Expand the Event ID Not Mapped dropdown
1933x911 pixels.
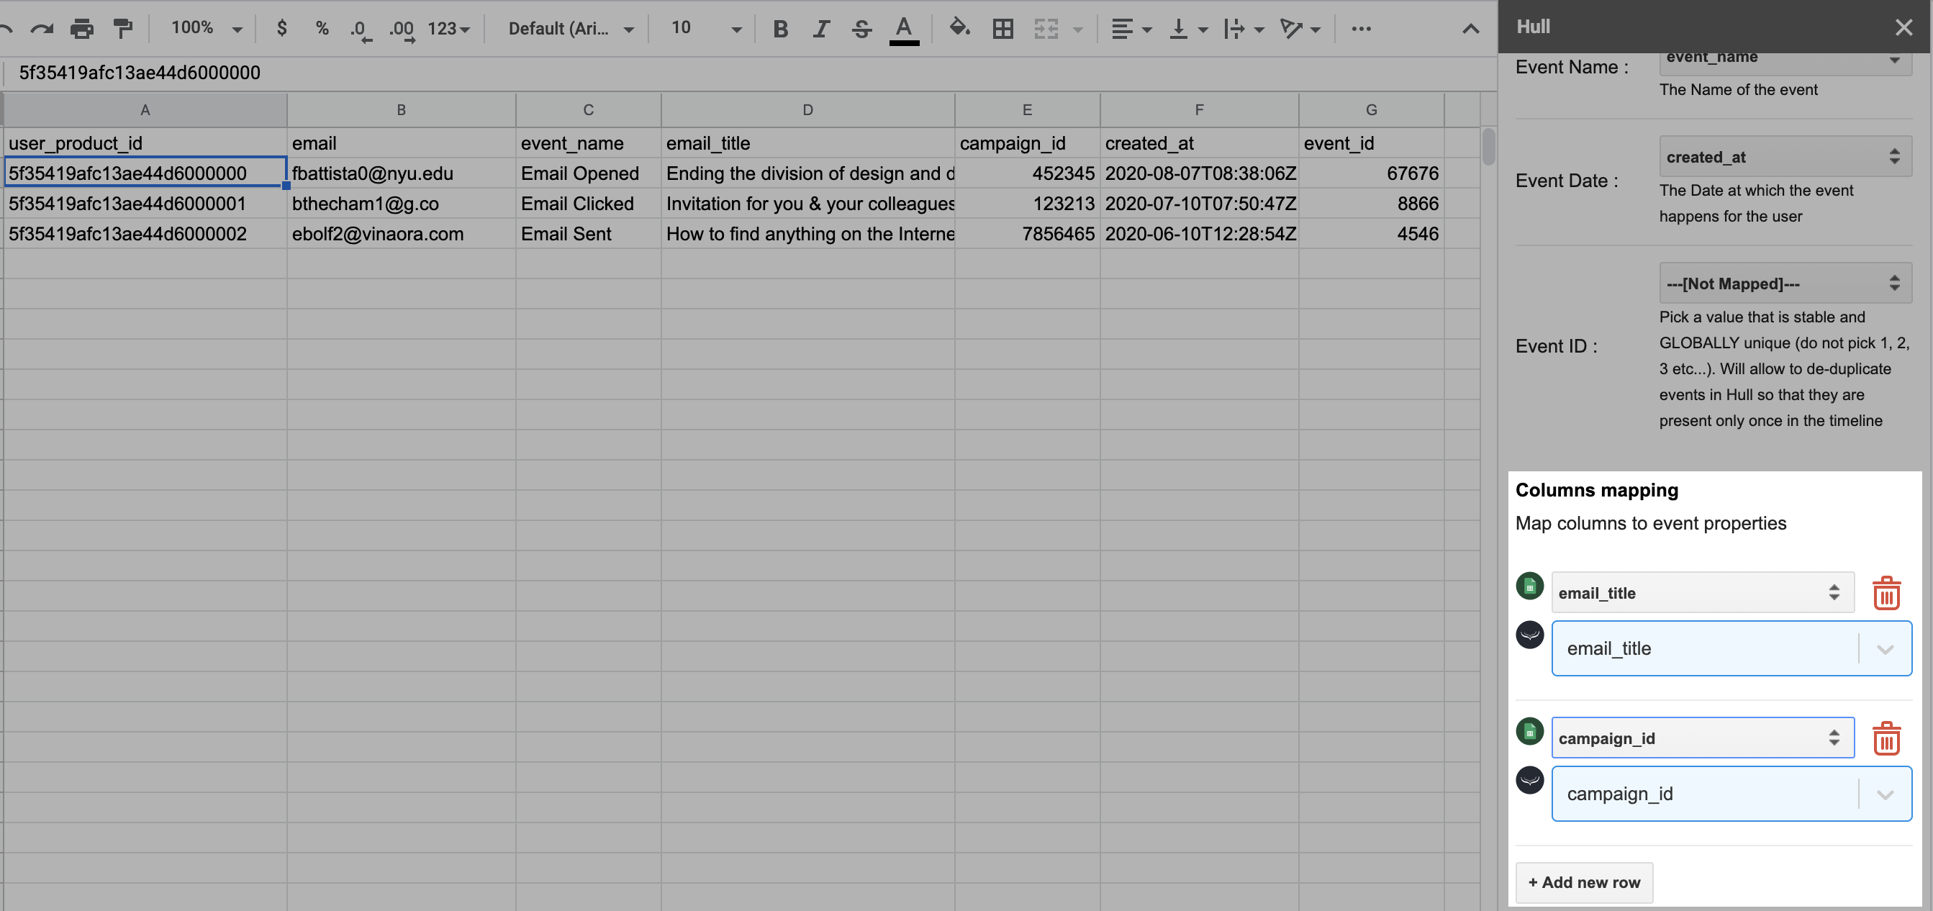tap(1785, 284)
